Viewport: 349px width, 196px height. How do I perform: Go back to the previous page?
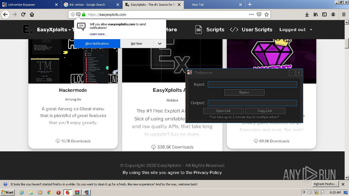(5, 14)
